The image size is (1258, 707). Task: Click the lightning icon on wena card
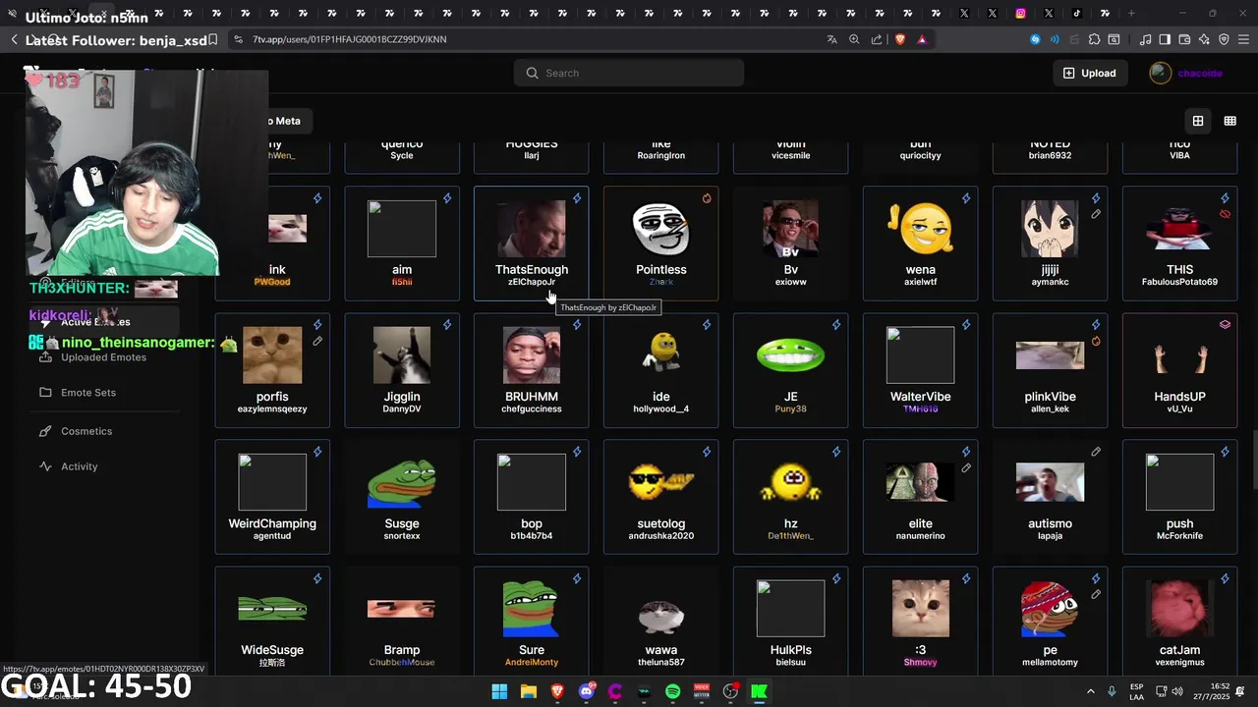pos(966,198)
